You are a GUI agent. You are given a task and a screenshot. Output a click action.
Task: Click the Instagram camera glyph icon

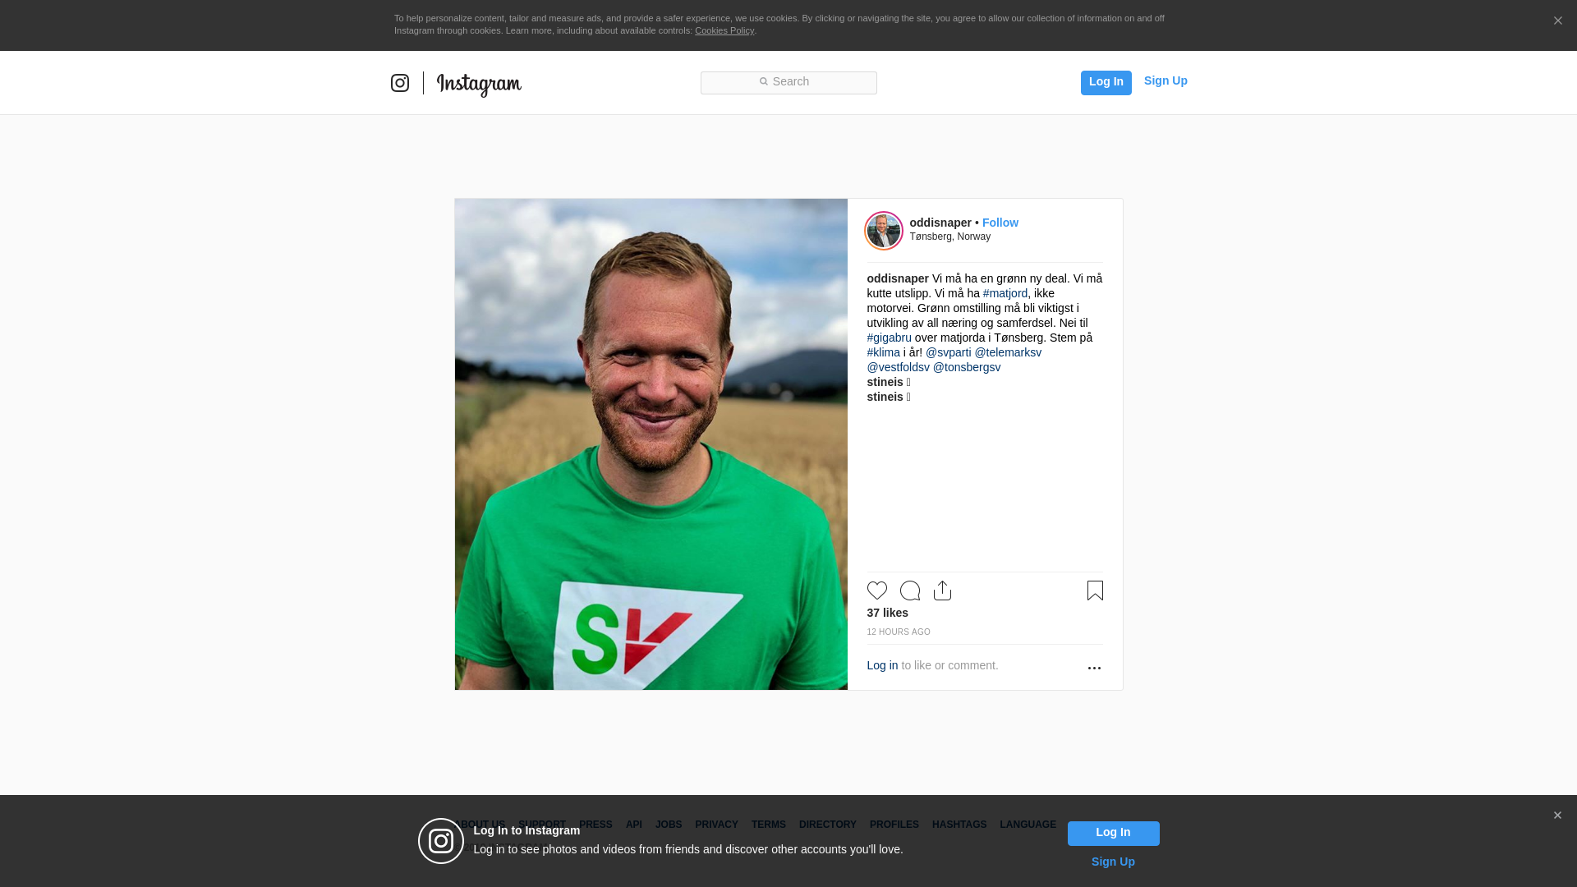tap(400, 83)
